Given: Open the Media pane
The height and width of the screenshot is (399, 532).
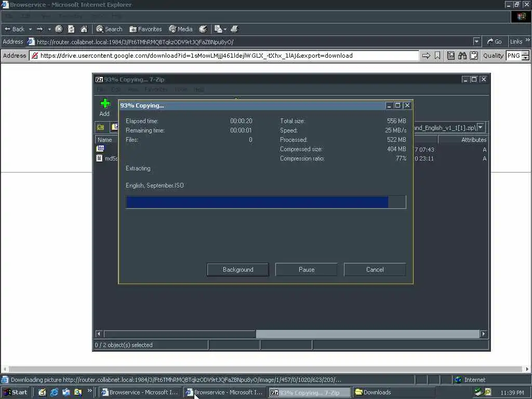Looking at the screenshot, I should 181,29.
